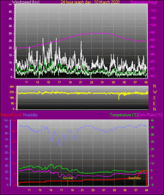Click the 25 windspeed scale value
Image resolution: width=164 pixels, height=195 pixels.
(10, 41)
